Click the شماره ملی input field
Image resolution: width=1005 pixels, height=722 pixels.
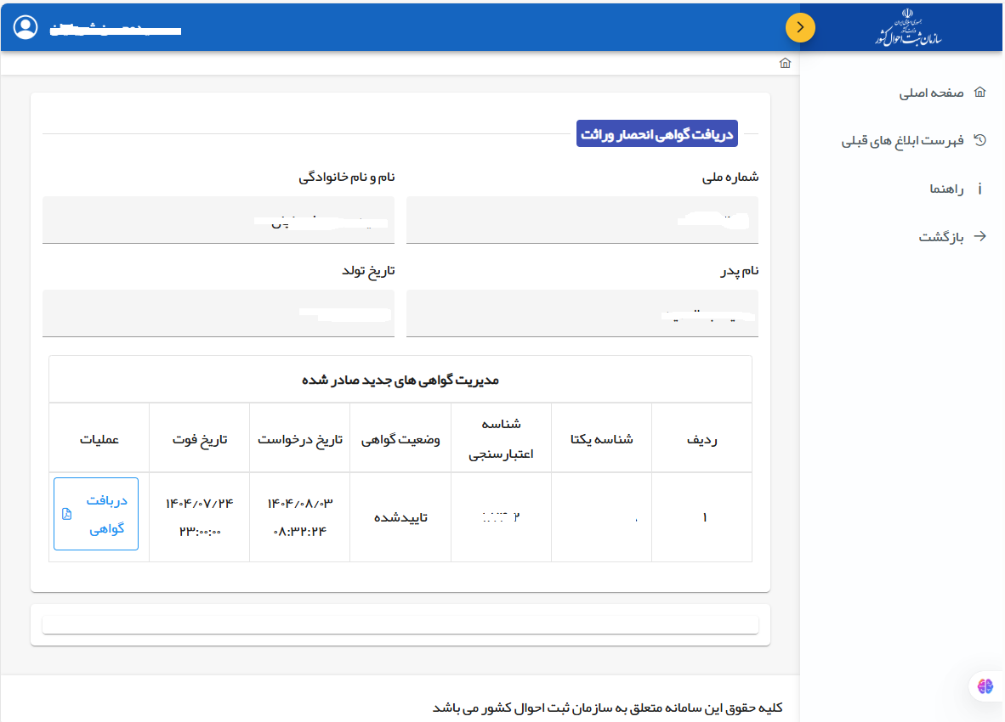coord(582,221)
